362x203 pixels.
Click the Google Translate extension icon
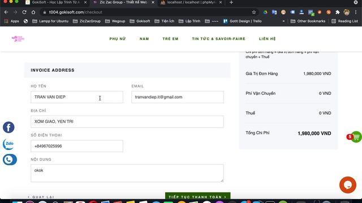click(x=274, y=12)
